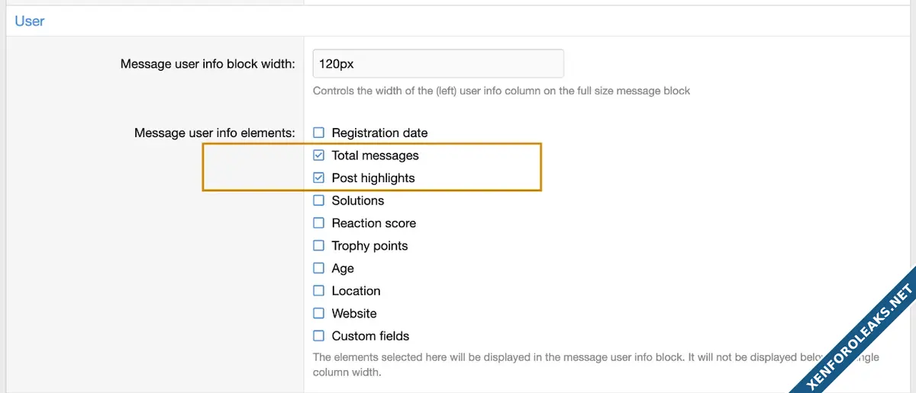This screenshot has height=393, width=916.
Task: Uncheck the Total messages checkbox
Action: tap(319, 155)
